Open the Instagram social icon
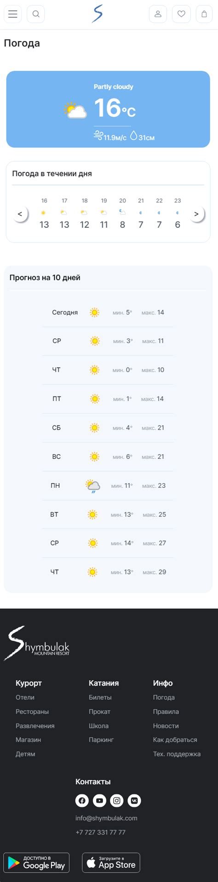218x882 pixels. [x=117, y=800]
